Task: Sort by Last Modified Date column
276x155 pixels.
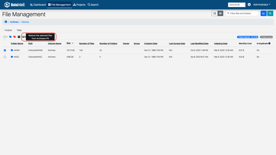Action: point(199,44)
